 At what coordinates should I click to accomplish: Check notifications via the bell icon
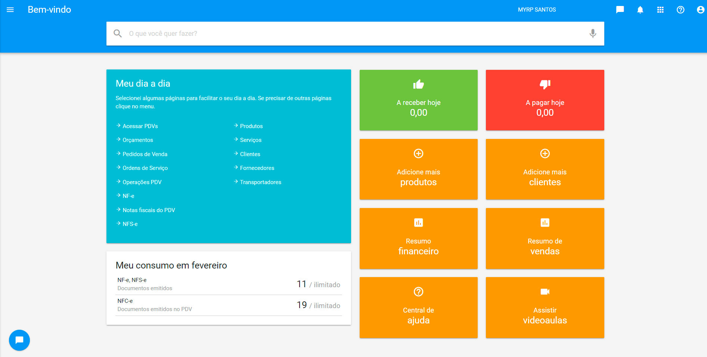click(x=640, y=10)
